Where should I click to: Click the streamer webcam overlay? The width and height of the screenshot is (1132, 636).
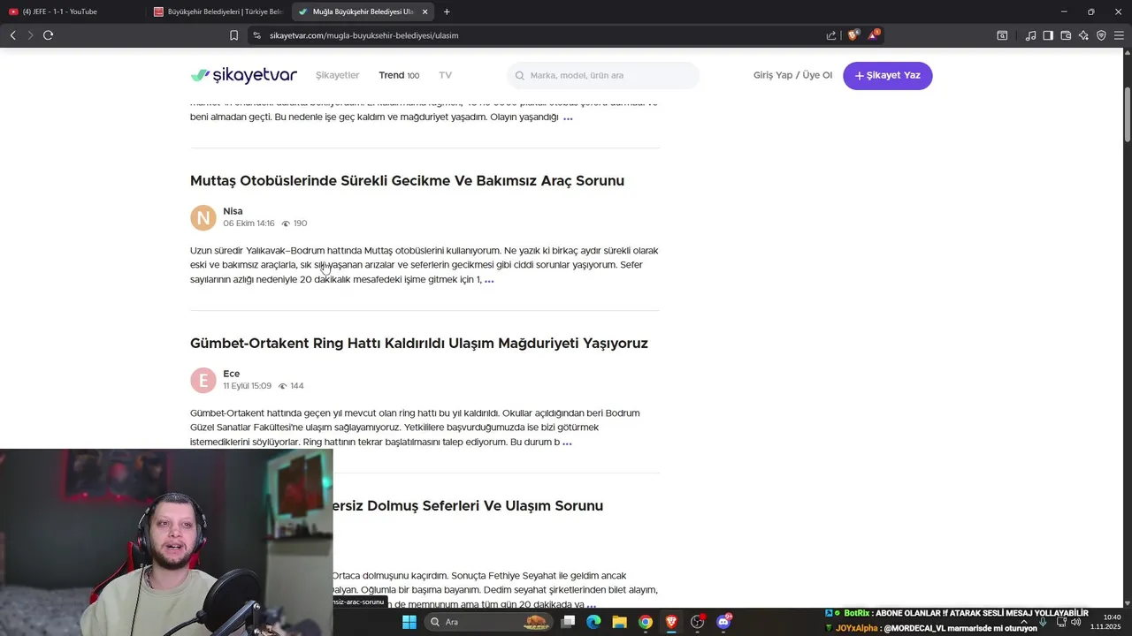(166, 542)
